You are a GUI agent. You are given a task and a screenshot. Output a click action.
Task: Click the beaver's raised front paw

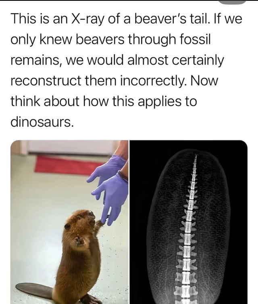[x=80, y=240]
